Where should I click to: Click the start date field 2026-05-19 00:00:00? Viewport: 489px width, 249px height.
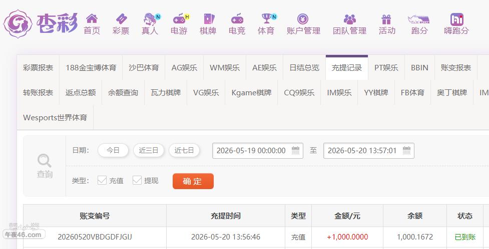tap(258, 151)
